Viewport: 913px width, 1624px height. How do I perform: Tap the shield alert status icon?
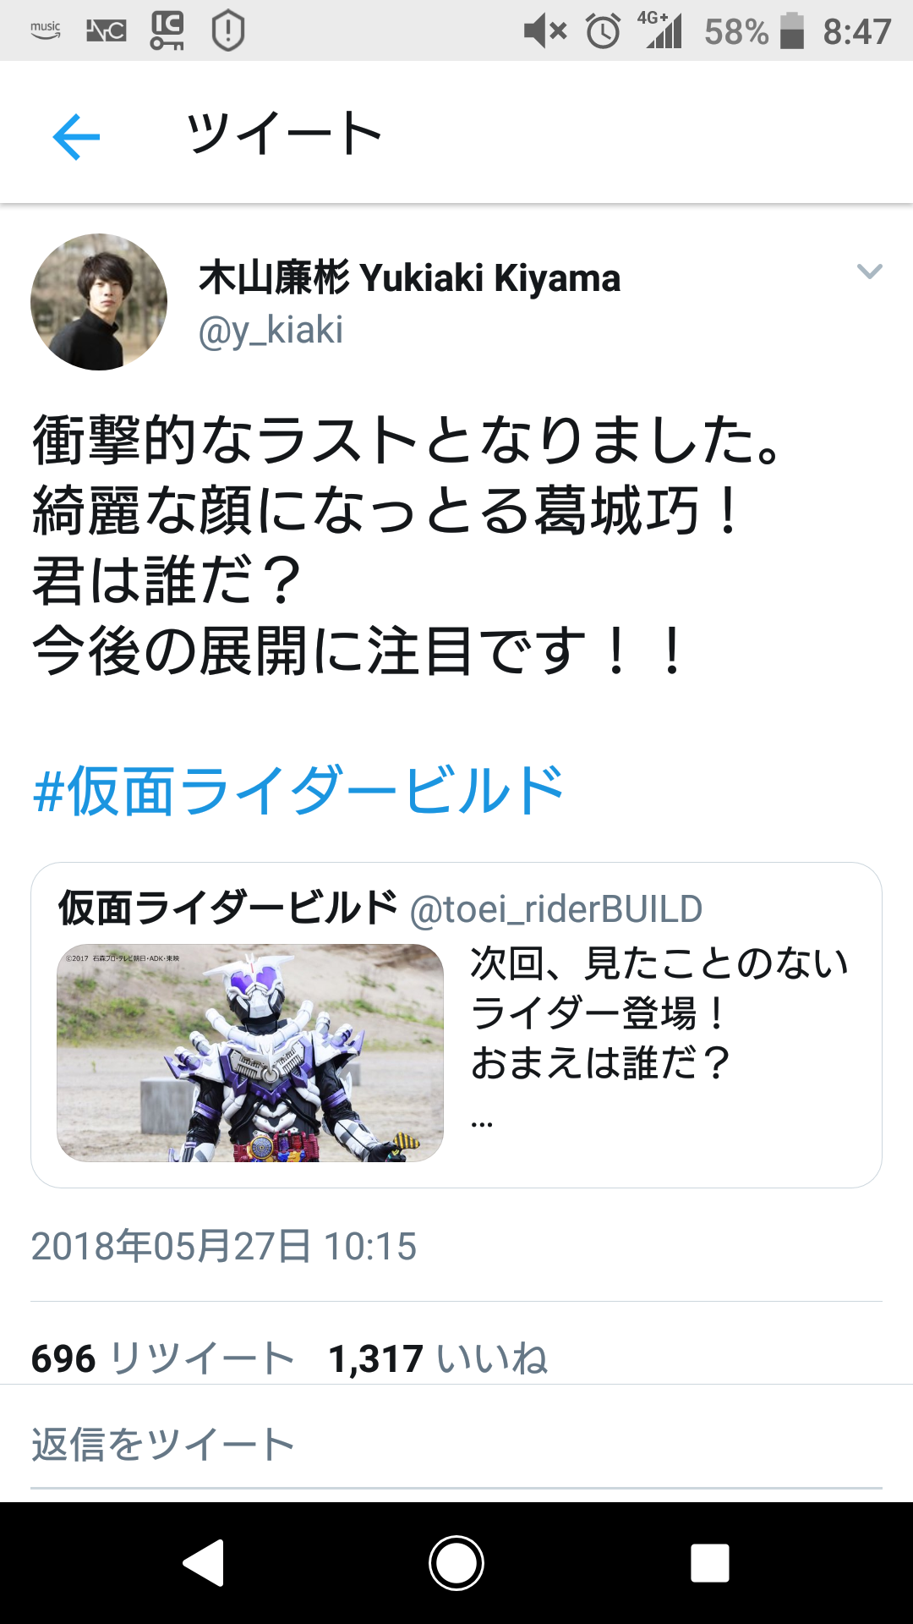tap(228, 31)
